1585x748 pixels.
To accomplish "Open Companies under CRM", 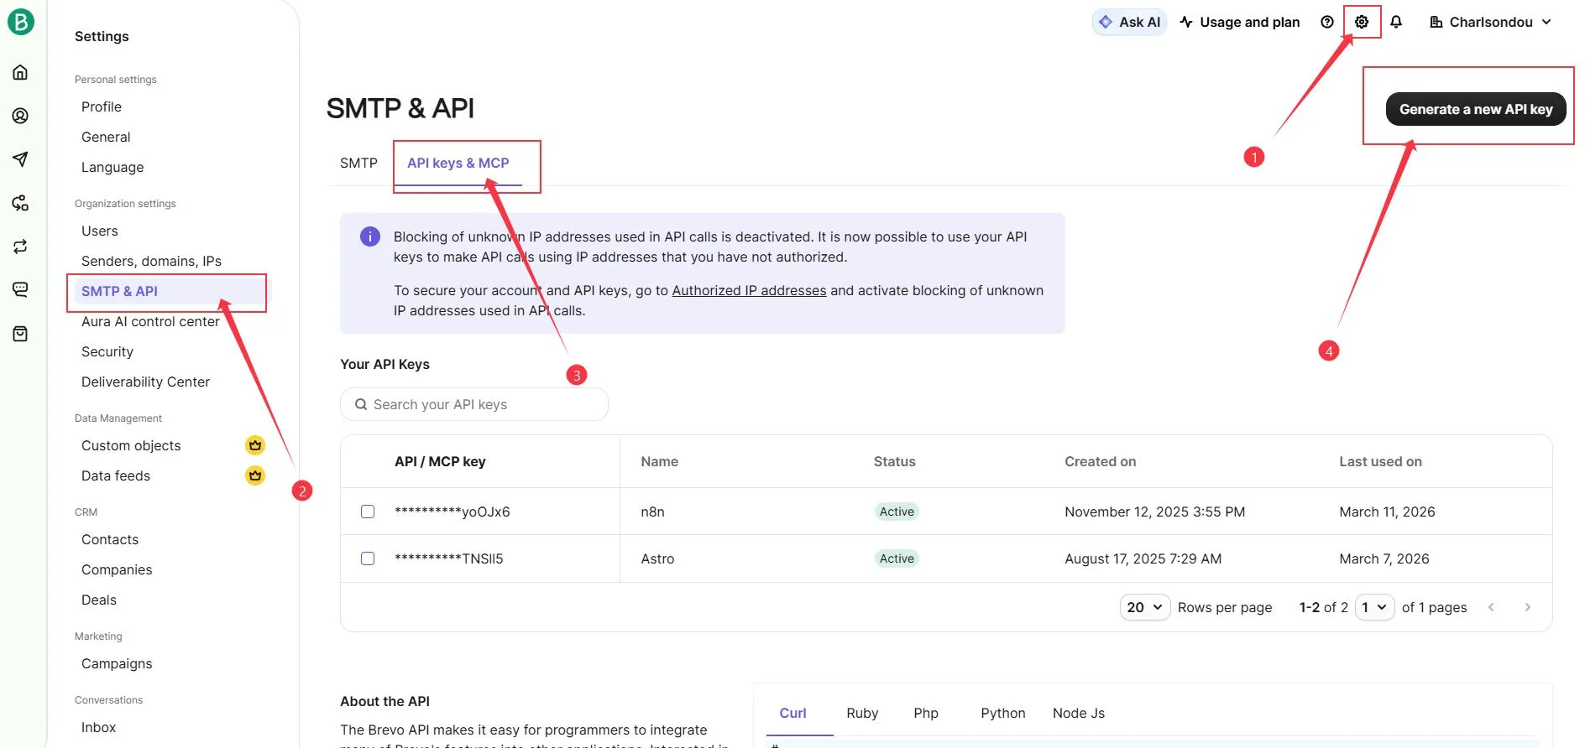I will coord(117,569).
